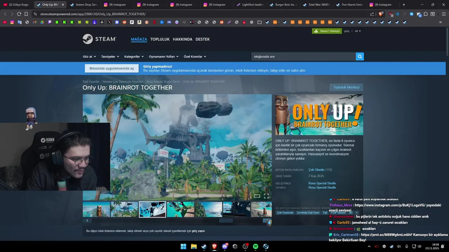Image resolution: width=449 pixels, height=252 pixels.
Task: Switch to the Total War: WARHAMMER tab
Action: 316,5
